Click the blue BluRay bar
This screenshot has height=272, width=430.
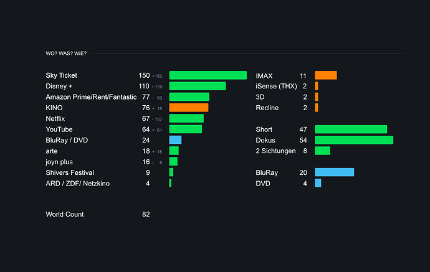(x=334, y=172)
